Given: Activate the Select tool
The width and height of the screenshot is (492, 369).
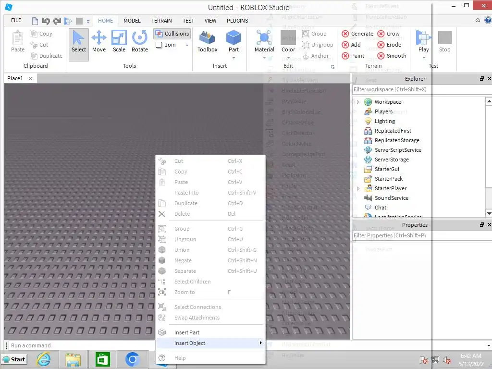Looking at the screenshot, I should click(79, 44).
